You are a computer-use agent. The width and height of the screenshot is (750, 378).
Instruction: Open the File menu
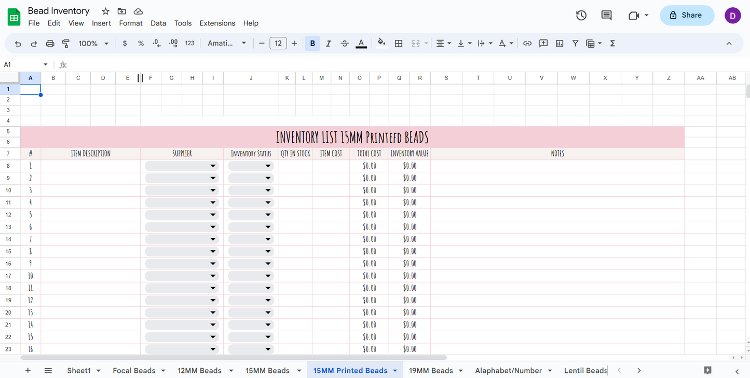pos(34,23)
